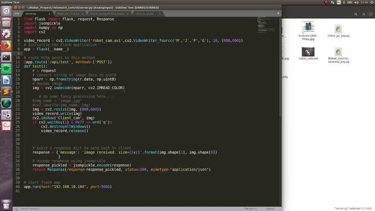The width and height of the screenshot is (375, 211).
Task: Open the globe application in the dock
Action: click(x=6, y=103)
